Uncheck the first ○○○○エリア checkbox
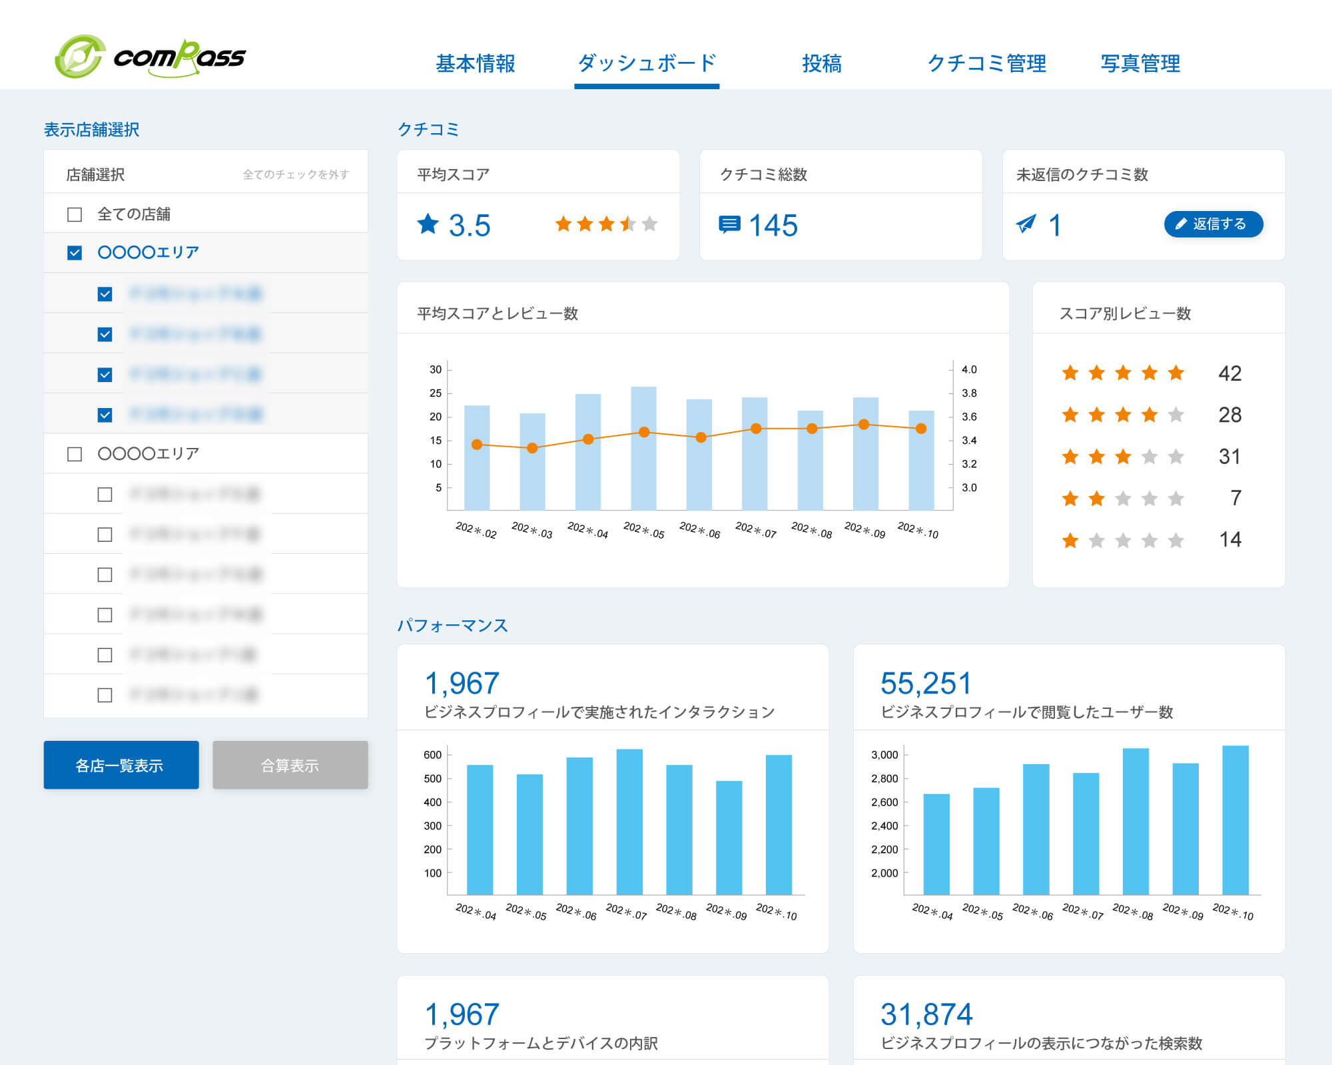This screenshot has width=1332, height=1065. point(75,253)
